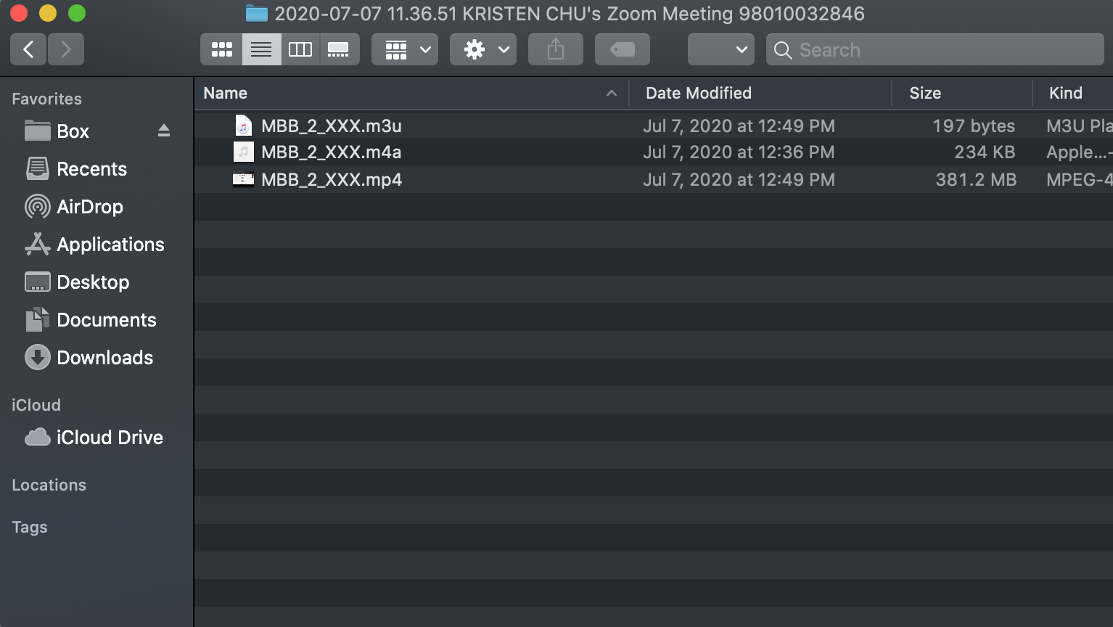Viewport: 1113px width, 627px height.
Task: Switch to column view
Action: (x=300, y=49)
